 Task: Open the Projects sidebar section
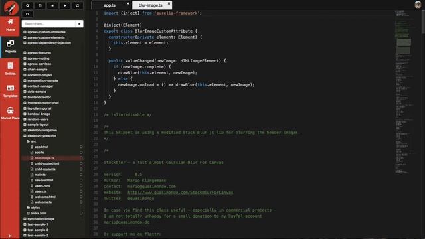[x=10, y=47]
